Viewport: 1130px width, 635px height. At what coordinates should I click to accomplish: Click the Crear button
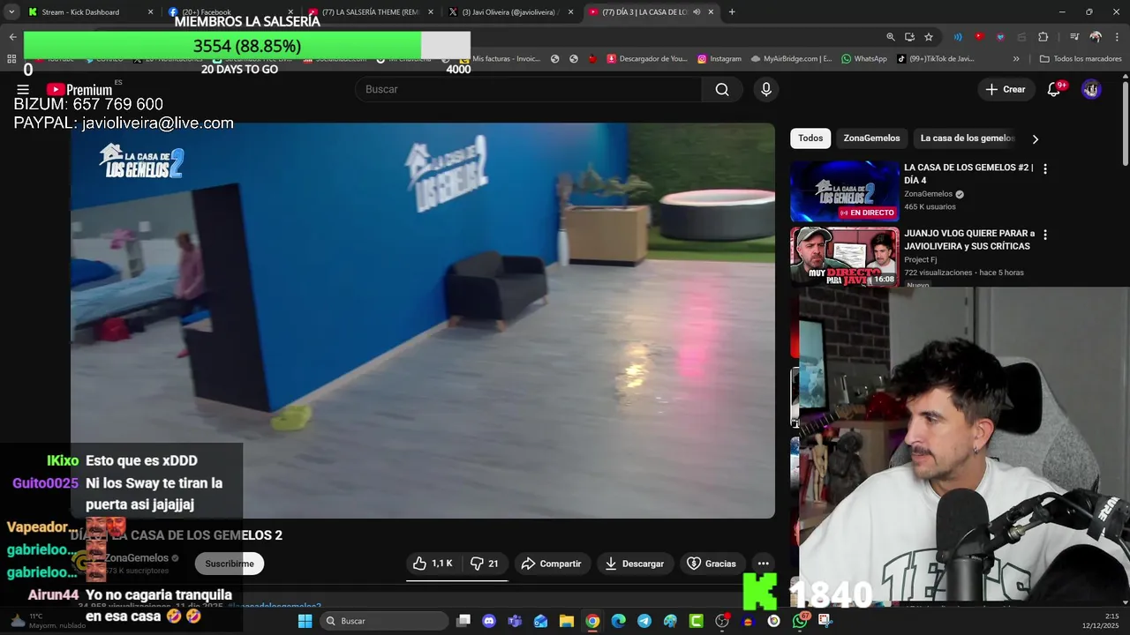coord(1006,89)
